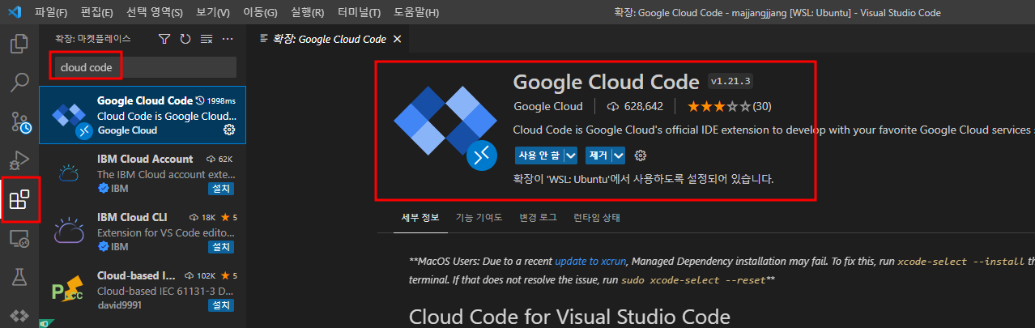Open the 이동(G) menu
The width and height of the screenshot is (1035, 328).
(x=260, y=13)
